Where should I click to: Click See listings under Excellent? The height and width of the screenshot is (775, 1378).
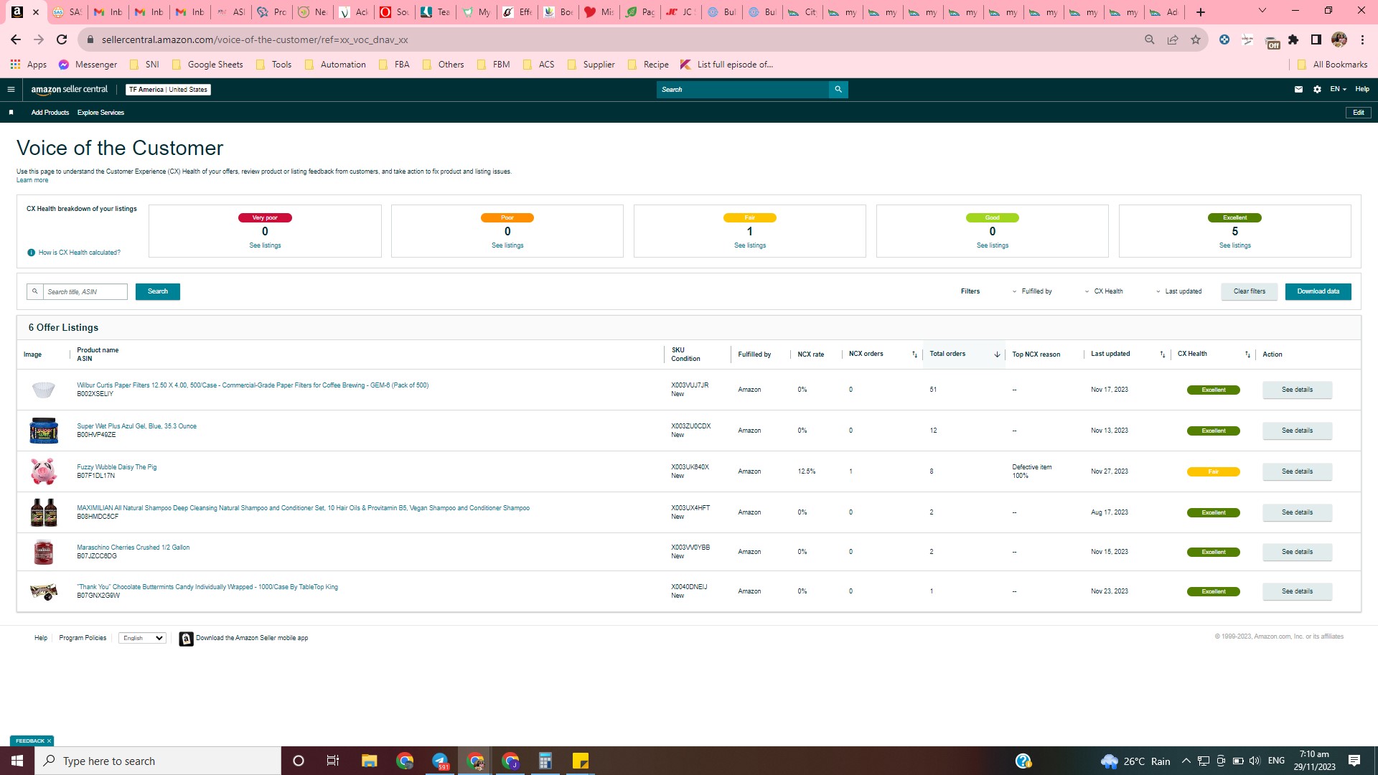(1235, 245)
